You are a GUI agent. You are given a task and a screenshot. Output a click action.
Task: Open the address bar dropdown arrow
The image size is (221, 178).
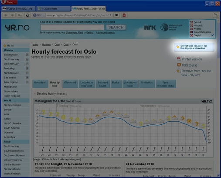coord(111,15)
